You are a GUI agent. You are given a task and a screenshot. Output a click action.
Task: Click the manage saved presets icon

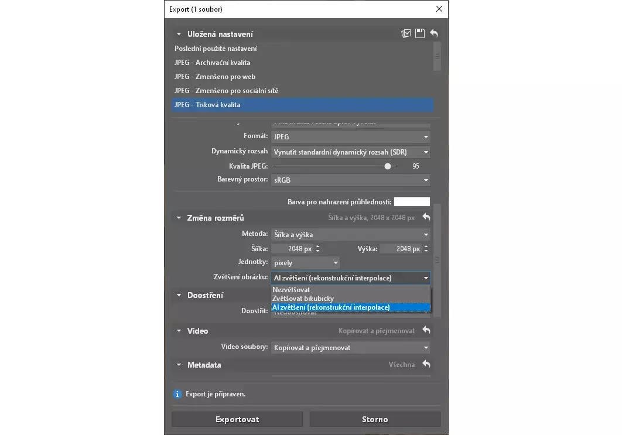click(x=406, y=34)
